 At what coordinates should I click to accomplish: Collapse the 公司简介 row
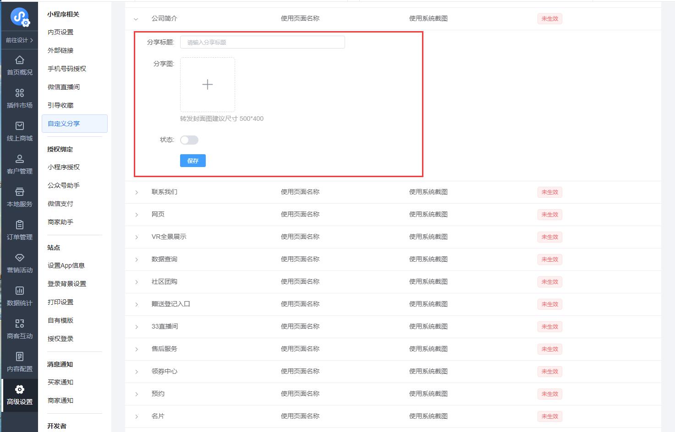(x=136, y=19)
